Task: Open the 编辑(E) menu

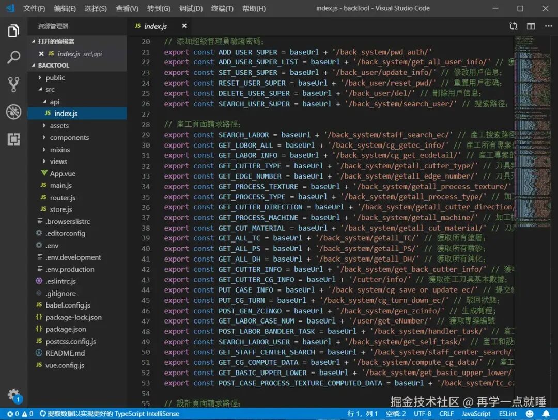Action: pyautogui.click(x=65, y=9)
